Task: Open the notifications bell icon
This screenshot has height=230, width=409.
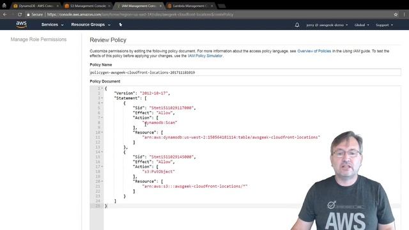Action: pos(297,25)
